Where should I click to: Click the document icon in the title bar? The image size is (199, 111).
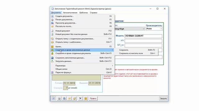[53, 9]
